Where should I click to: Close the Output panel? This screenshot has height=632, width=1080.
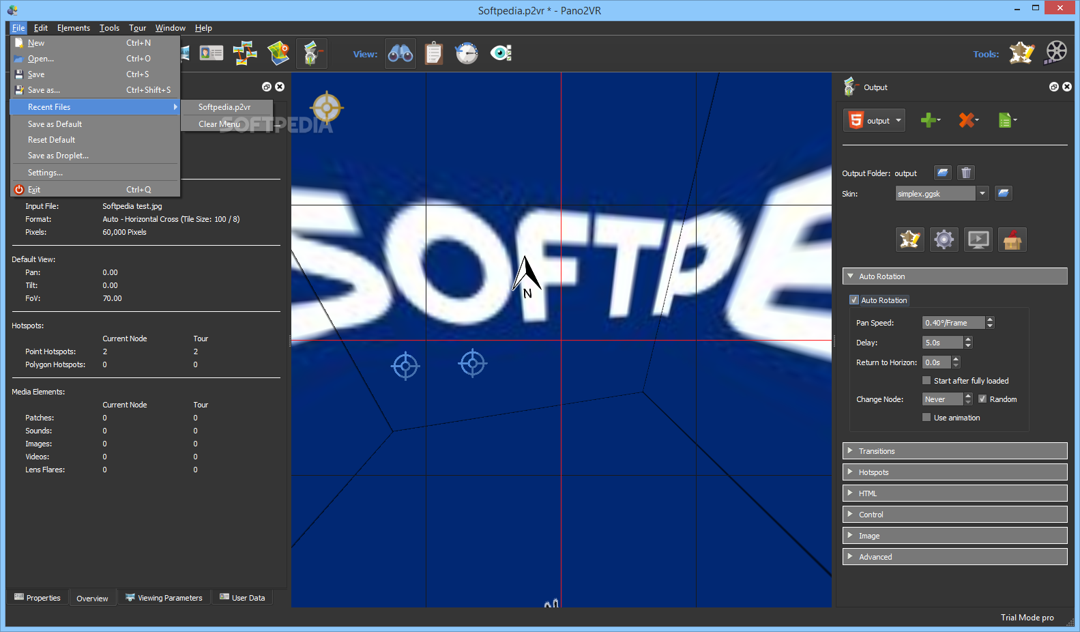(1067, 87)
